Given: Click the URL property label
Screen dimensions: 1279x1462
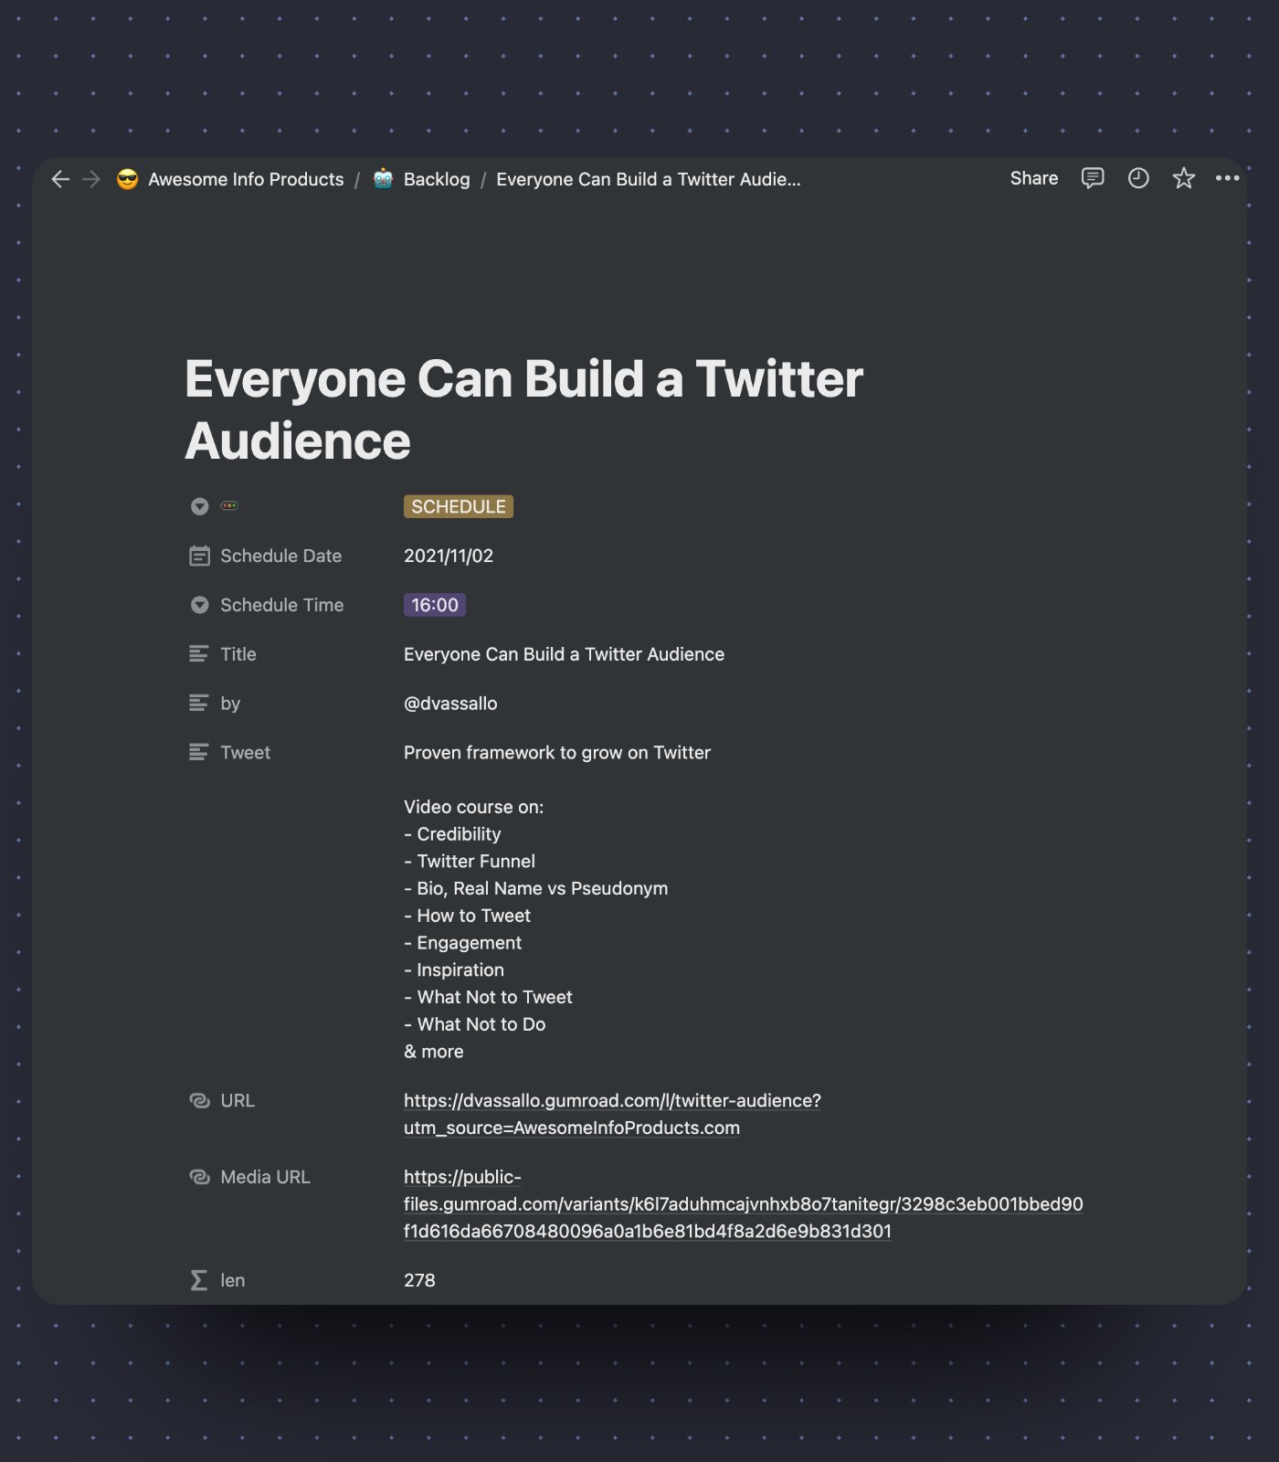Looking at the screenshot, I should coord(238,1101).
